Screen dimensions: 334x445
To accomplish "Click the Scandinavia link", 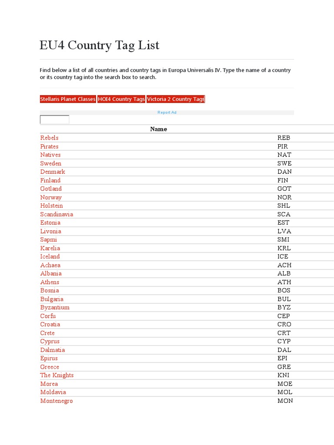I will pyautogui.click(x=57, y=214).
